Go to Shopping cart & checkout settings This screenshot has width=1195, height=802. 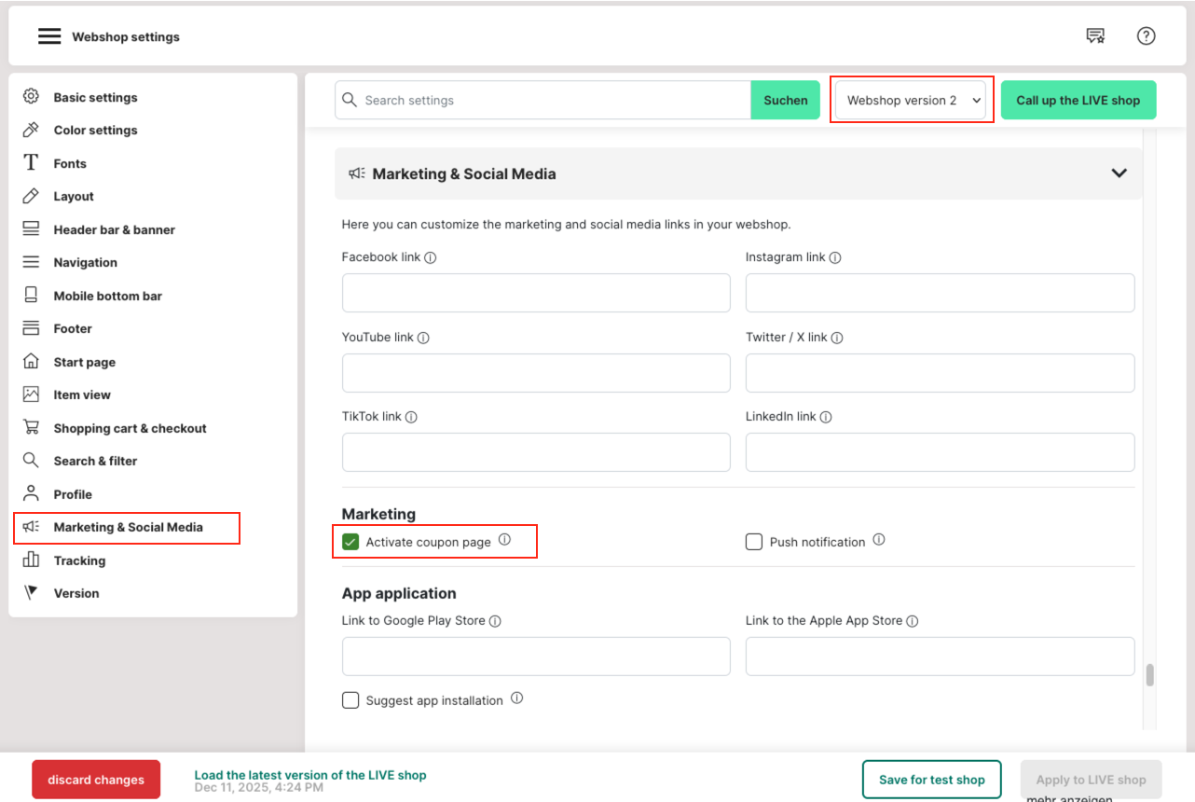[x=130, y=428]
